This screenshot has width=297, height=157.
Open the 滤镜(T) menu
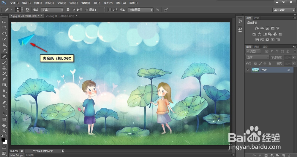(86, 3)
